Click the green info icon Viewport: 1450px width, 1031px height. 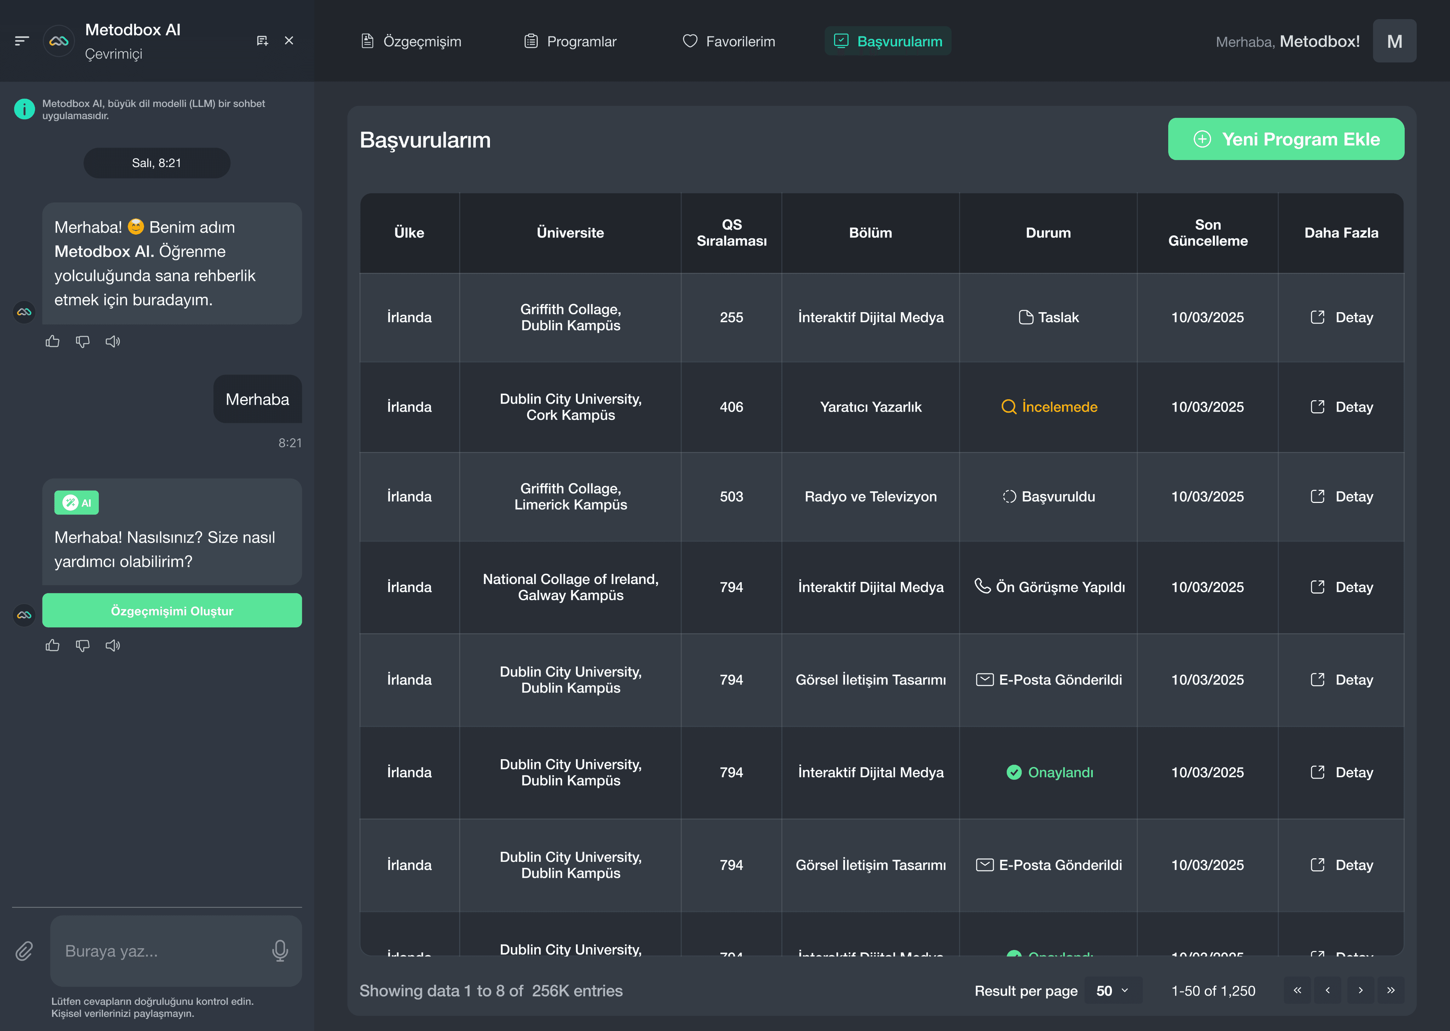24,109
